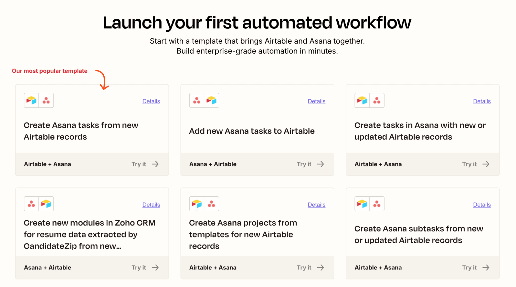The width and height of the screenshot is (516, 287).
Task: Click 'Asana + Airtable' label on 'Add new Asana tasks' card
Action: point(213,164)
